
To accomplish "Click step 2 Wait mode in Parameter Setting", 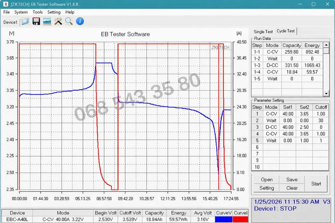I will point(271,120).
